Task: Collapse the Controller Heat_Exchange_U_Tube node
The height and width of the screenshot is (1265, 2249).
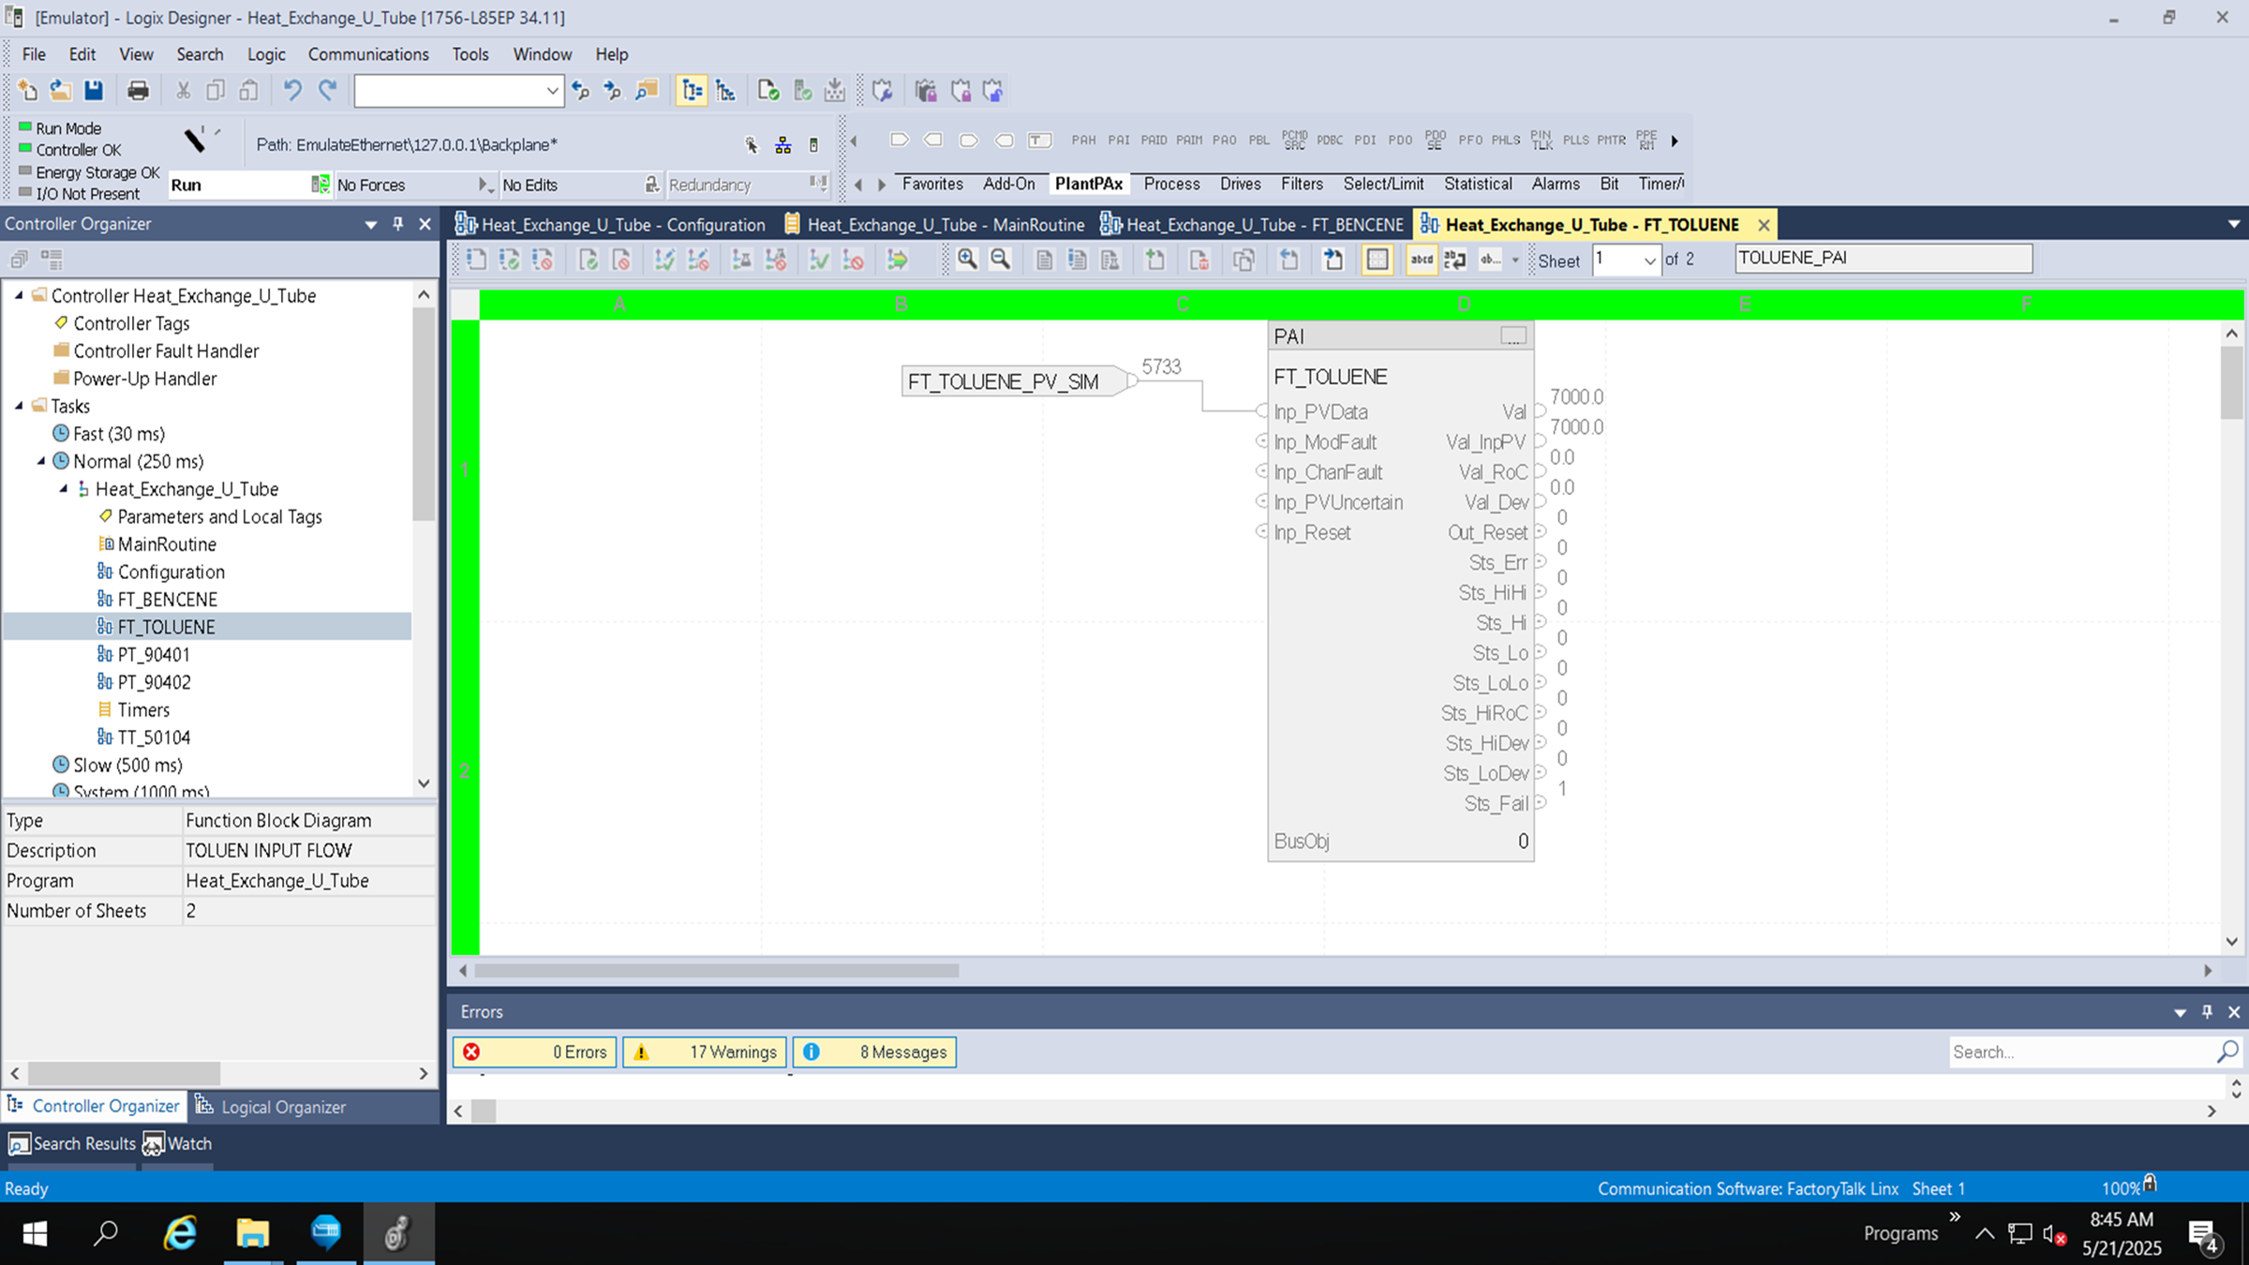Action: [19, 295]
